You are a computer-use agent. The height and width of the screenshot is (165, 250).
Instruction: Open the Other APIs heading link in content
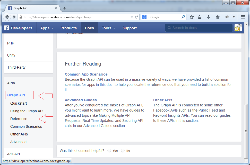pos(163,100)
